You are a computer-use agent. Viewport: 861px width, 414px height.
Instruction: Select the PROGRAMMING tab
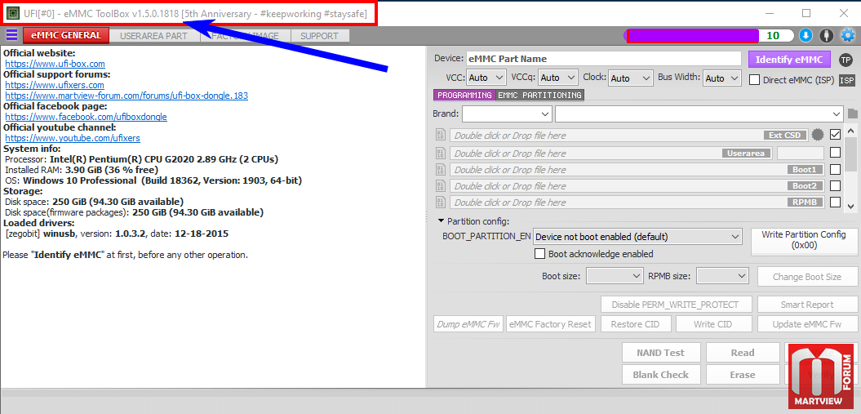point(464,95)
